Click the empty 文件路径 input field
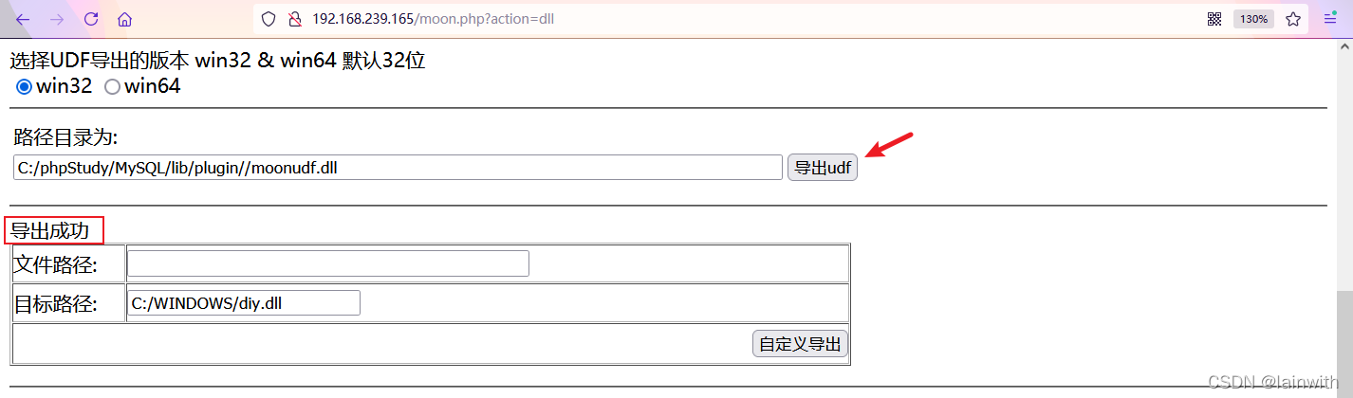 (x=328, y=263)
